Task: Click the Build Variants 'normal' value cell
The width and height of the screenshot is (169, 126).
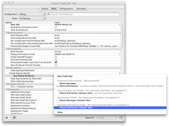Action: click(88, 51)
